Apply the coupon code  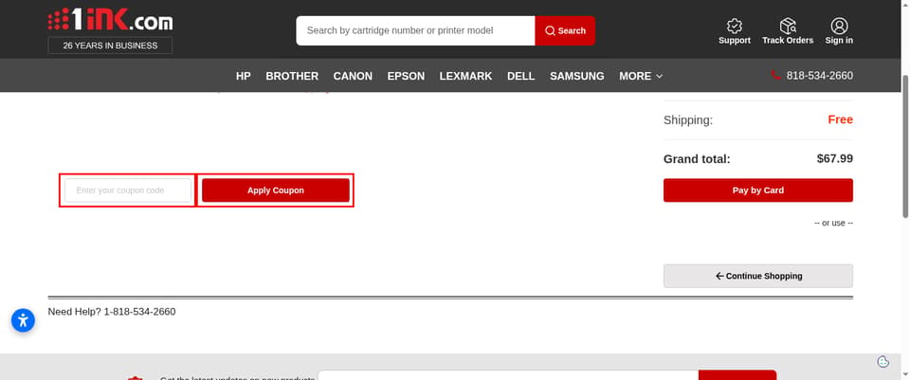click(276, 190)
